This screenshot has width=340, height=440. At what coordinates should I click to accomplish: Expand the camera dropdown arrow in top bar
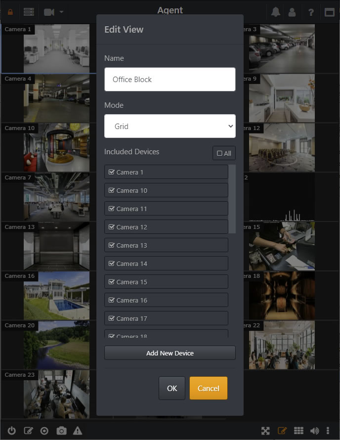[61, 12]
